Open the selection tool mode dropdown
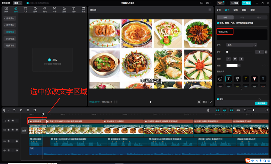 pyautogui.click(x=8, y=110)
